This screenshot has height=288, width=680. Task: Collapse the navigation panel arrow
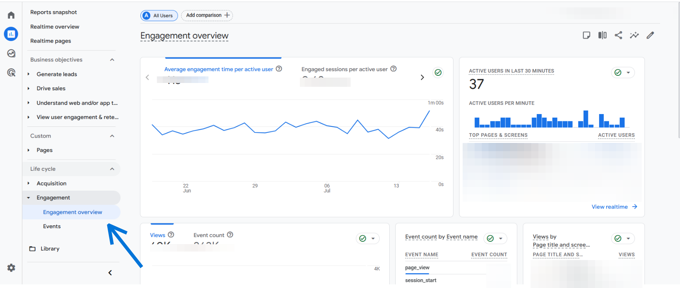[110, 273]
